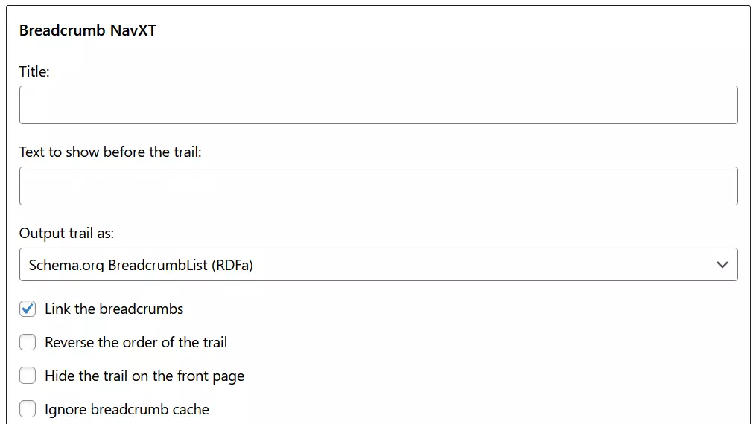Click the "Ignore breadcrumb cache" label text
This screenshot has height=424, width=756.
point(127,409)
